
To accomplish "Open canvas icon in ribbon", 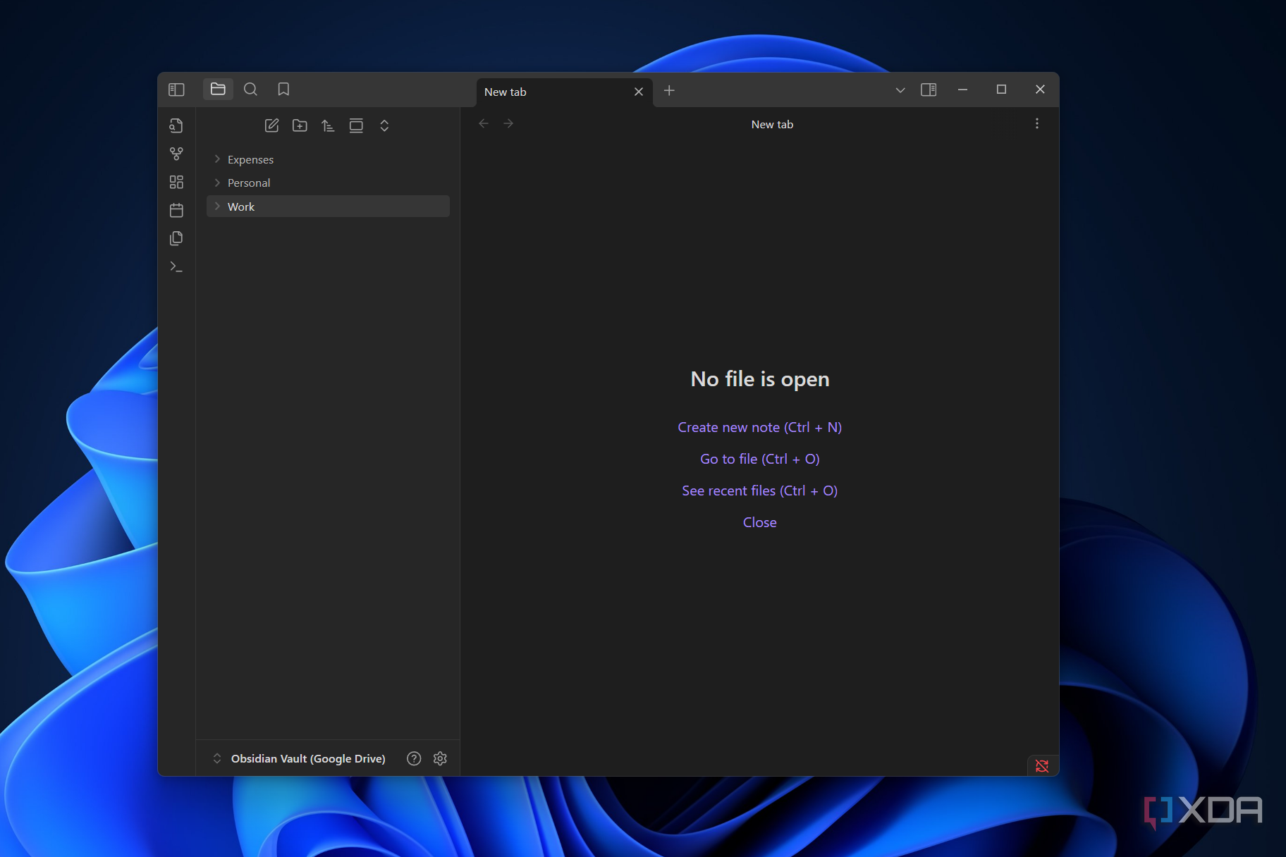I will 176,182.
